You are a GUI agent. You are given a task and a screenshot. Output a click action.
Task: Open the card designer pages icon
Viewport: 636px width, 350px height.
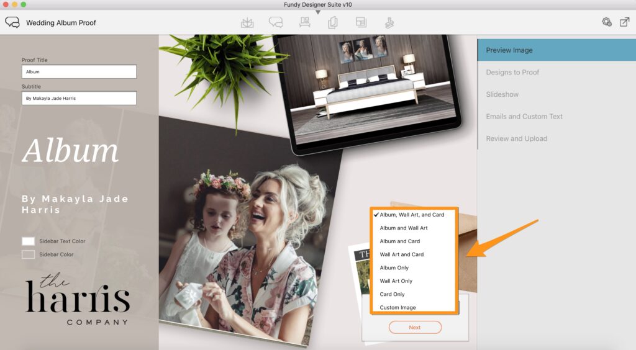(333, 23)
